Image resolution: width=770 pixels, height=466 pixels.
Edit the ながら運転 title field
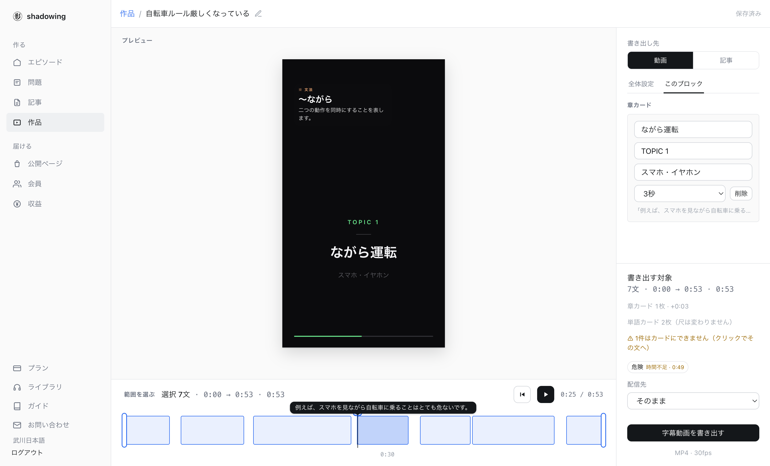693,129
